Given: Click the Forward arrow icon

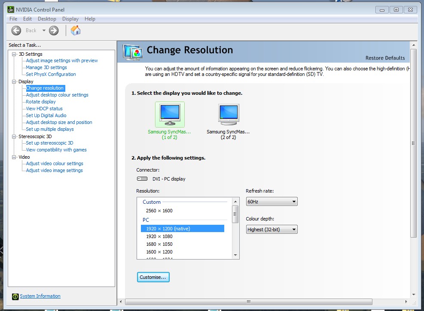Looking at the screenshot, I should pos(54,30).
